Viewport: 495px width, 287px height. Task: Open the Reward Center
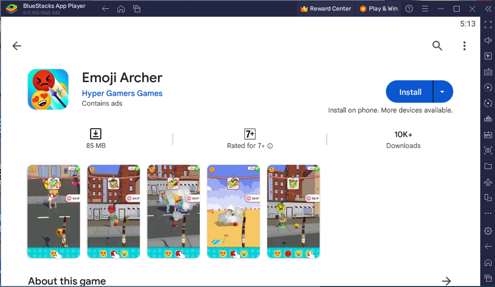click(x=326, y=9)
